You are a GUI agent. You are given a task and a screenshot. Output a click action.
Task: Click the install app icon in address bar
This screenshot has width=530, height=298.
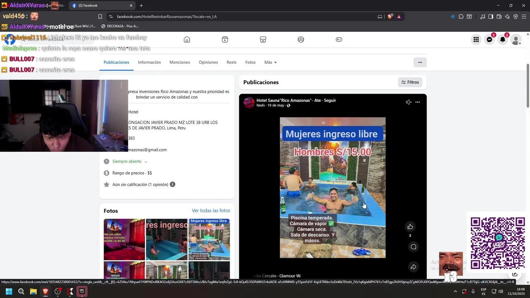(380, 17)
